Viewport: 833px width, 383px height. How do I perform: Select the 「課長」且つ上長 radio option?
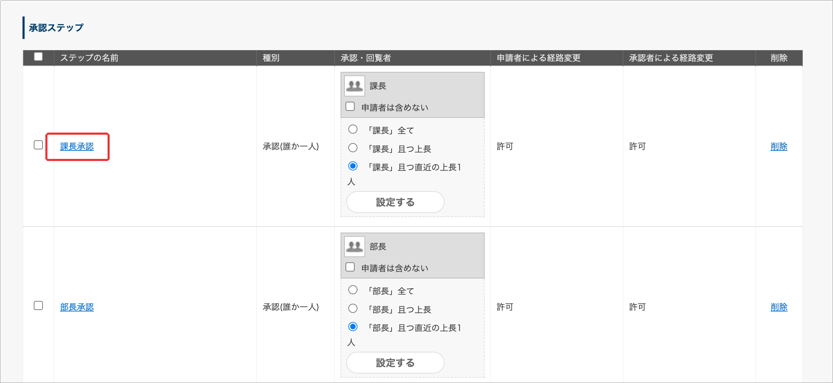353,148
